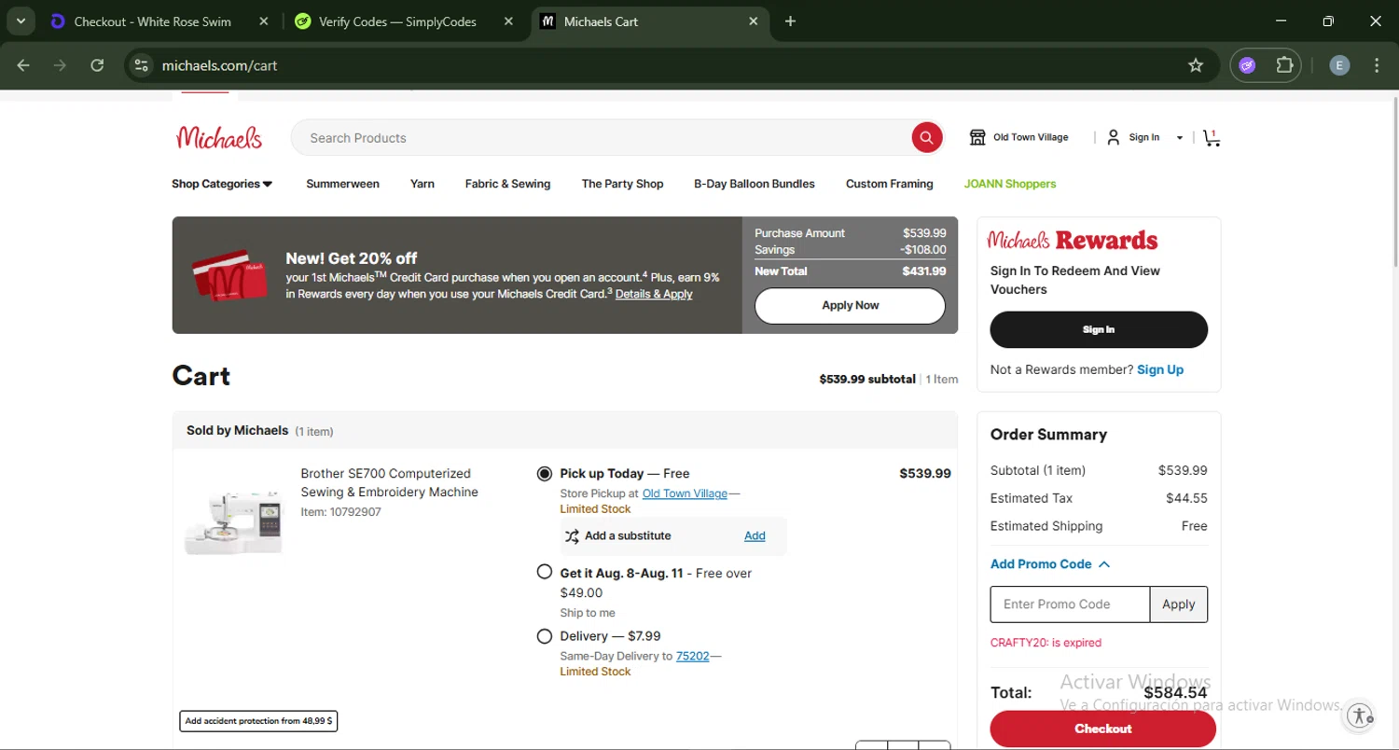Click the red search magnifier button
1399x750 pixels.
click(x=926, y=138)
